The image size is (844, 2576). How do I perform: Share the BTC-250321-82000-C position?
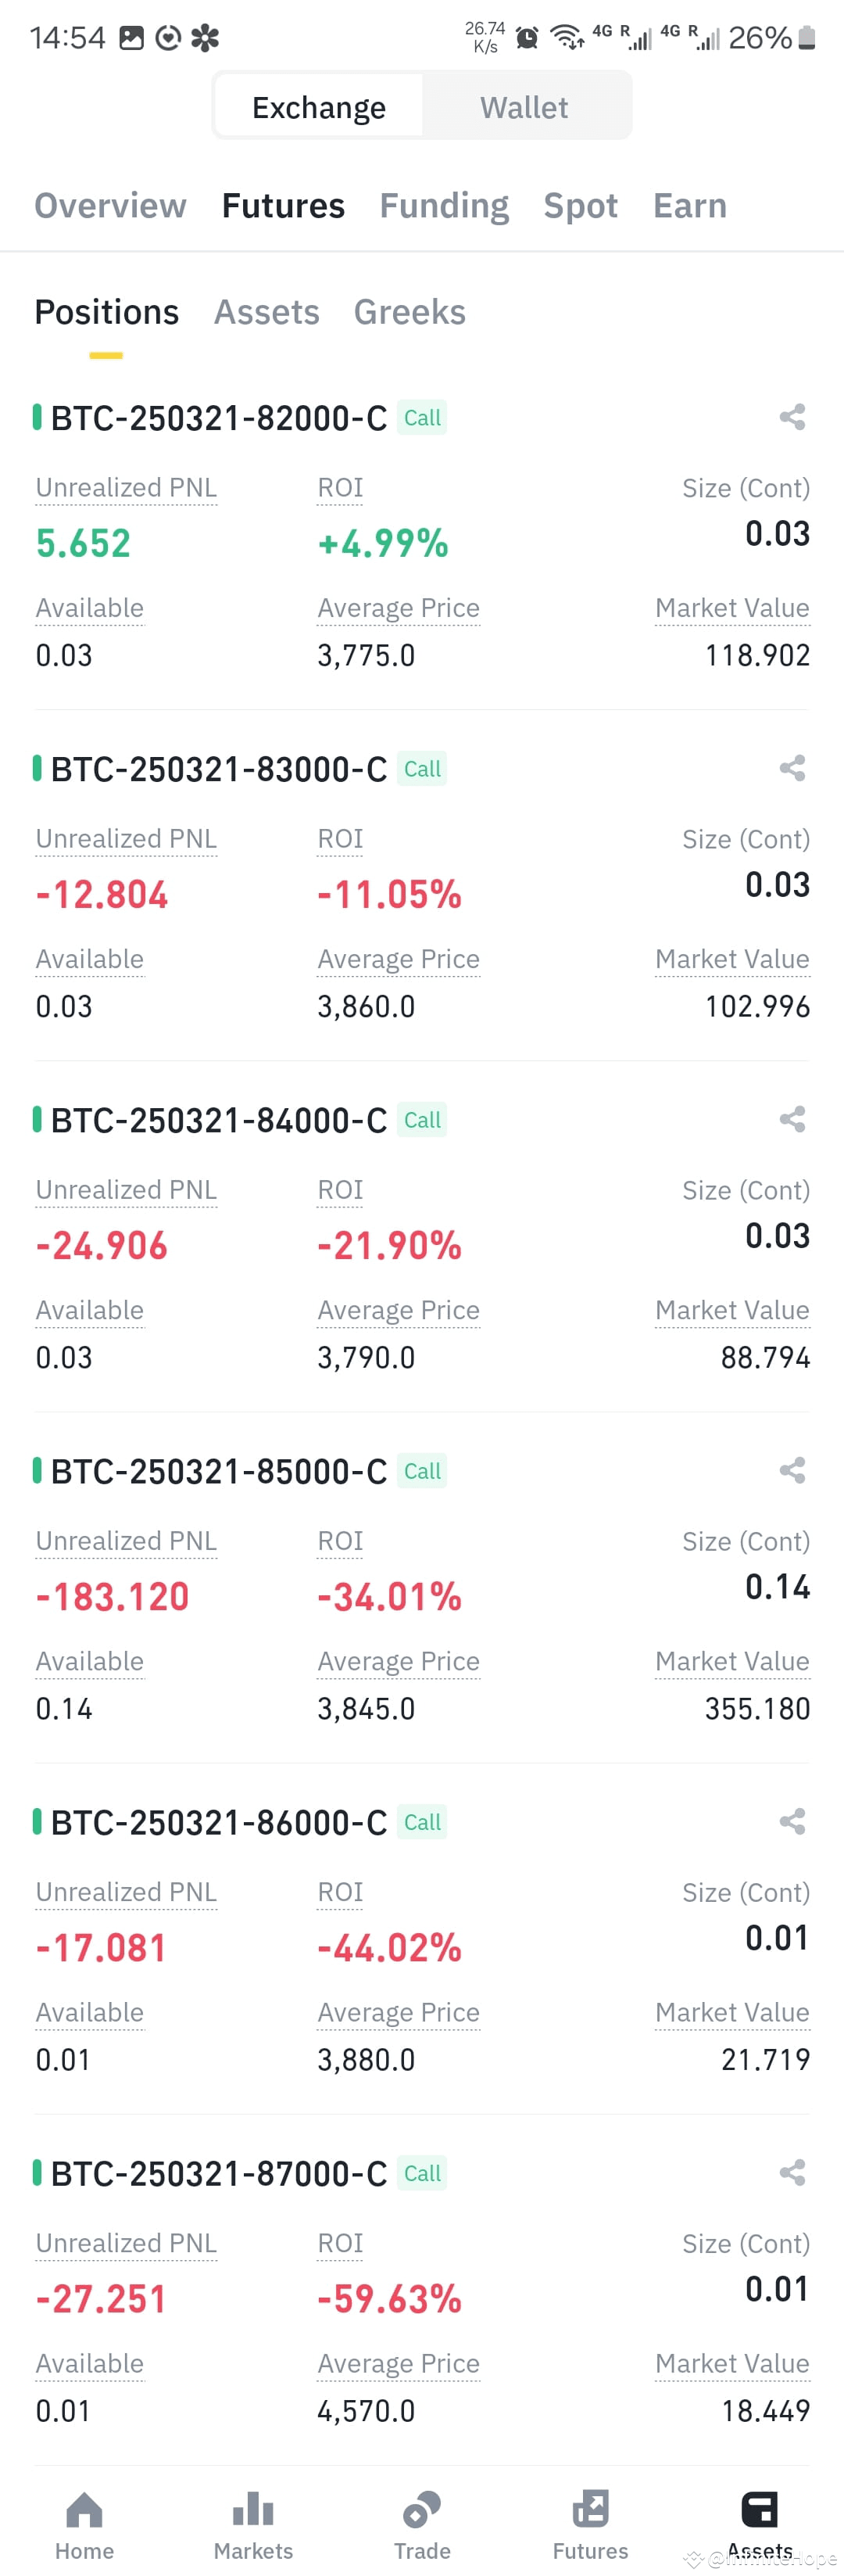[x=792, y=418]
